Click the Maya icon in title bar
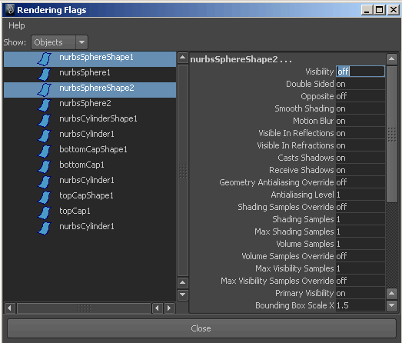Screen dimensions: 402x343 click(x=10, y=10)
